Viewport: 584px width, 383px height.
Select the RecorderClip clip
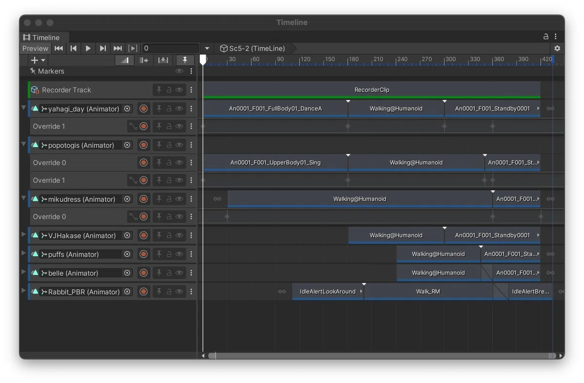(372, 90)
